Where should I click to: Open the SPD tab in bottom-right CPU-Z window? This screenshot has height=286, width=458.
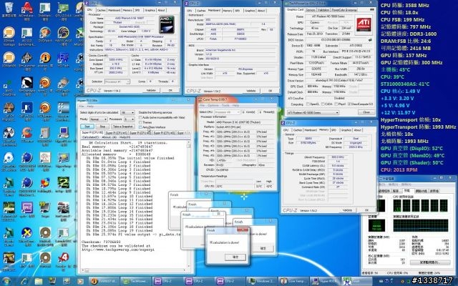334,130
